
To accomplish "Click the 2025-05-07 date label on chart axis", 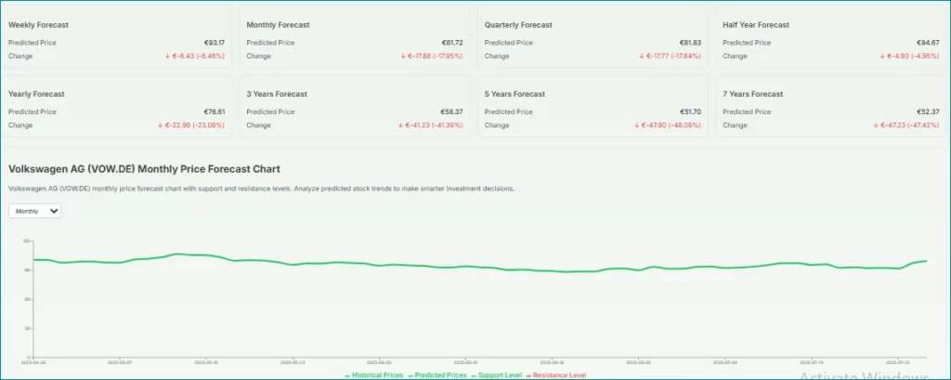I will tap(120, 361).
